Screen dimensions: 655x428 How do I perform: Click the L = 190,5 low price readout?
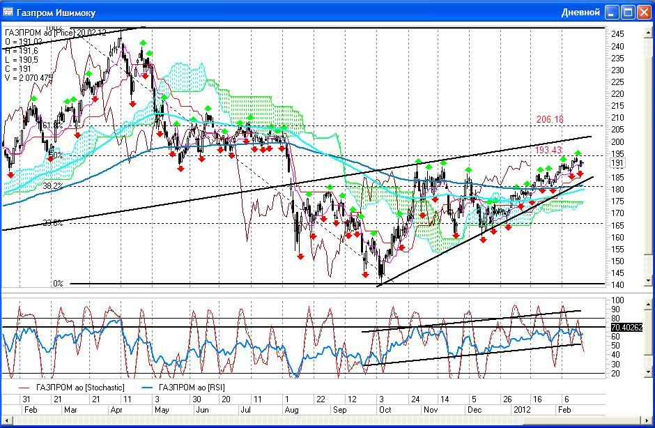(22, 60)
